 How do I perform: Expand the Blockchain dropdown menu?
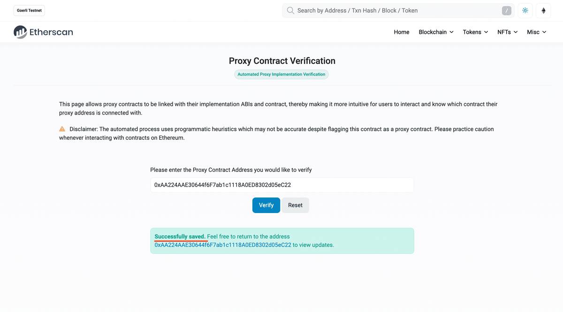click(436, 32)
